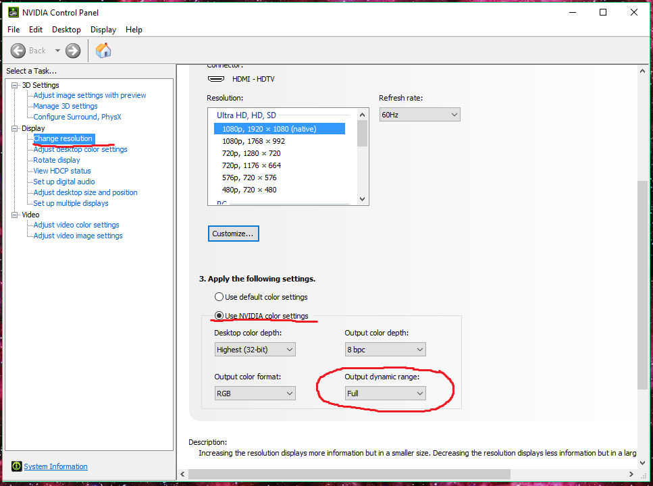Open the Home icon in toolbar

(103, 51)
